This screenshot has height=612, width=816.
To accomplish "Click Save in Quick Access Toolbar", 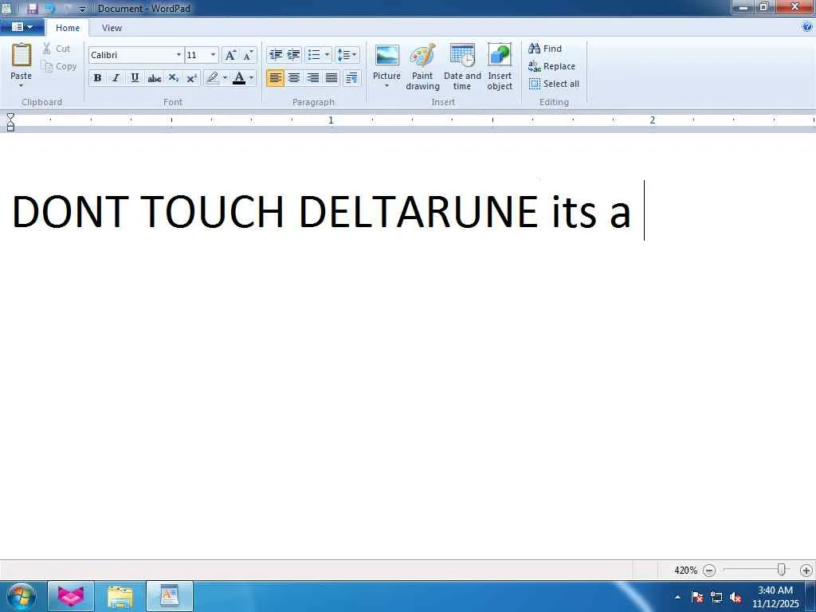I will tap(32, 8).
